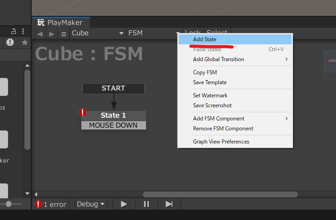
Task: Open the recent FSM list menu icon
Action: (64, 34)
